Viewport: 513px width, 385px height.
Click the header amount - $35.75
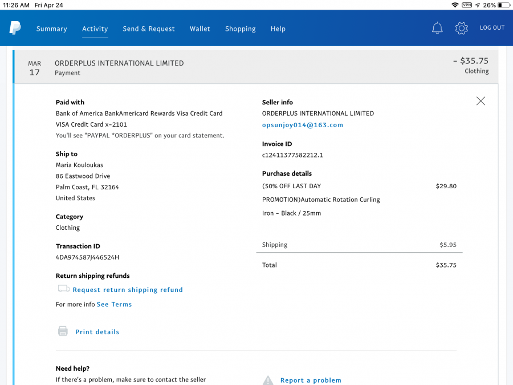tap(471, 61)
